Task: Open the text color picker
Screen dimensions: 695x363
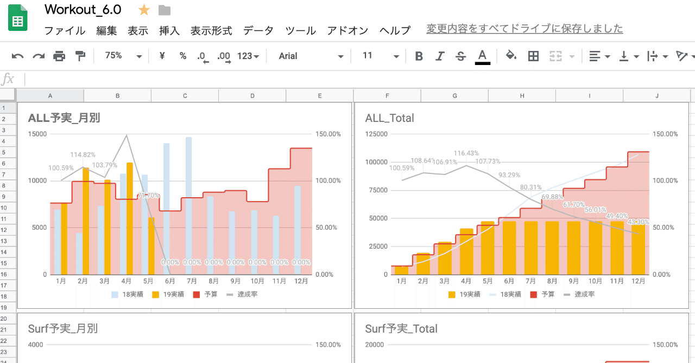Action: tap(482, 56)
